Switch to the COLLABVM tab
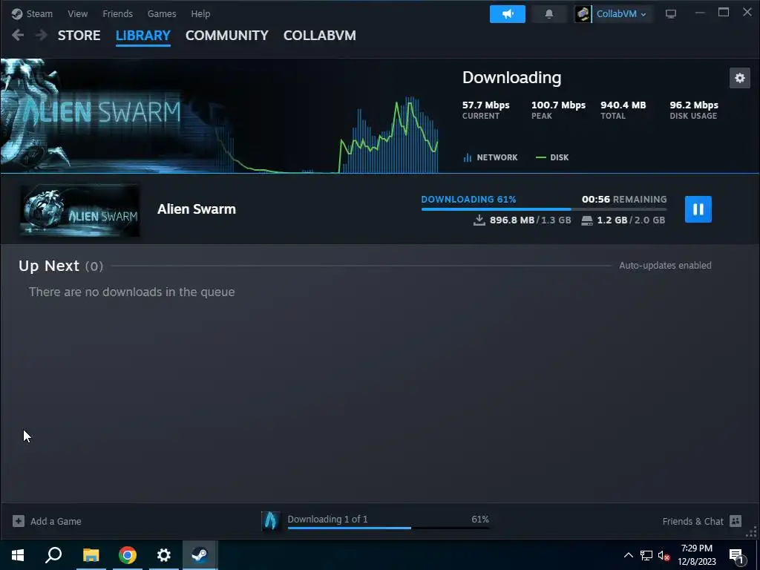 click(x=319, y=36)
